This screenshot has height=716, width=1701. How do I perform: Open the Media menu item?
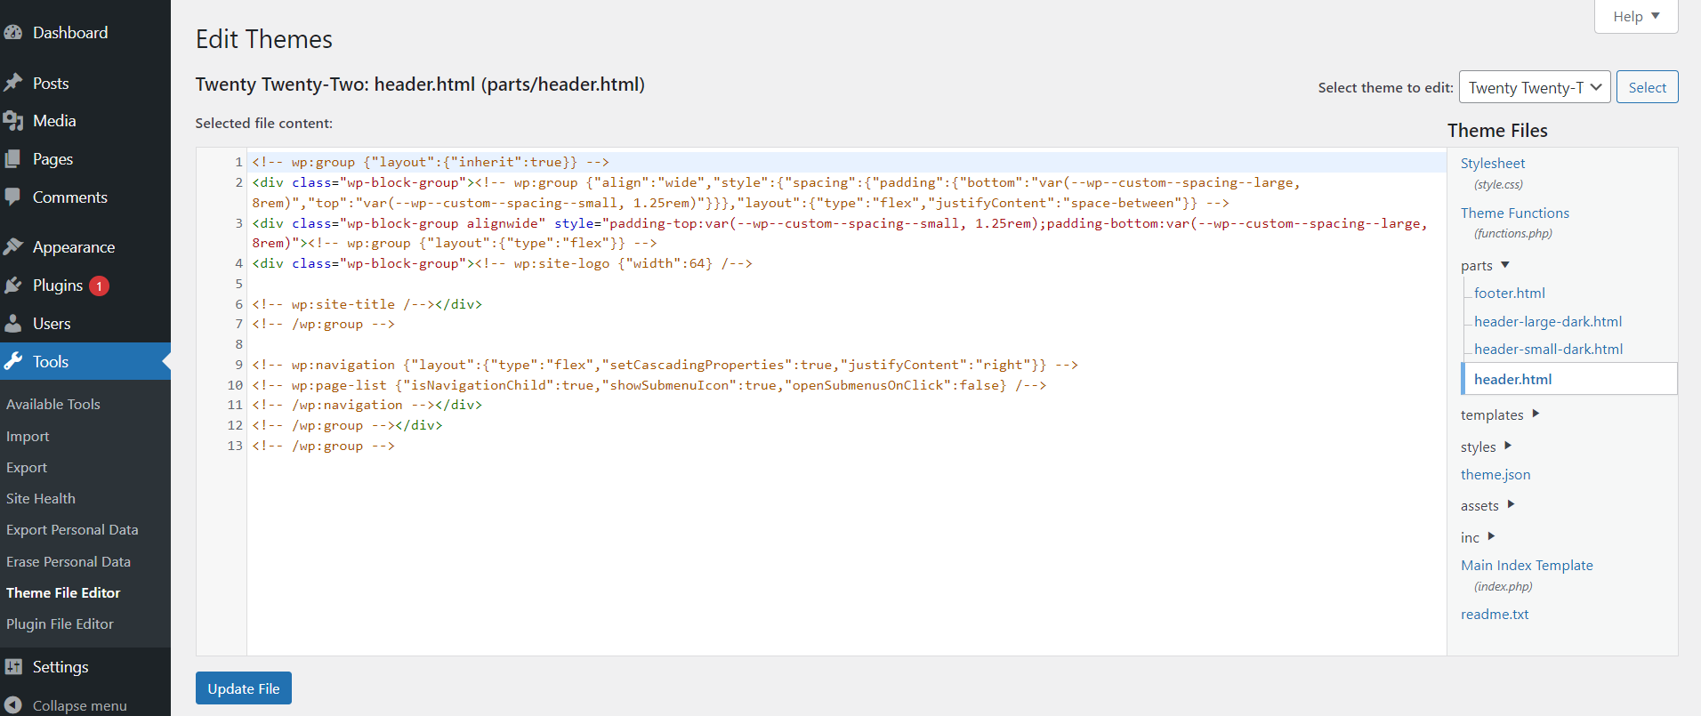[54, 121]
